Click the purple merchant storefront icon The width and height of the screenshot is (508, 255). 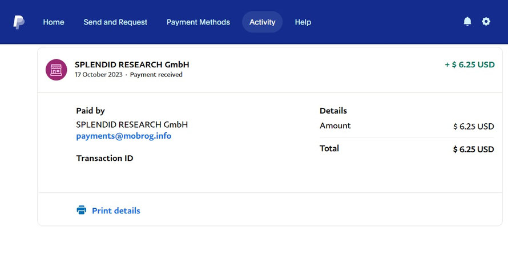click(57, 70)
